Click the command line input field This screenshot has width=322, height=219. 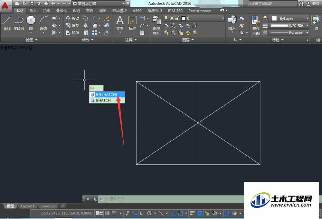click(x=171, y=199)
